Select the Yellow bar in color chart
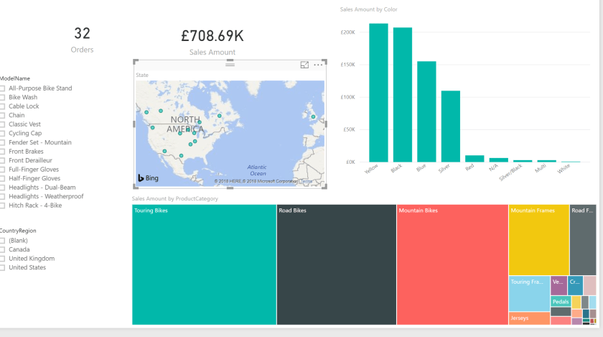 point(378,93)
